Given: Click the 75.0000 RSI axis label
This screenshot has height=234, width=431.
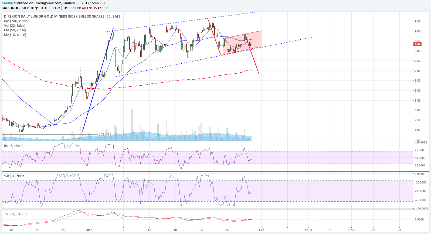Looking at the screenshot, I should [x=420, y=150].
